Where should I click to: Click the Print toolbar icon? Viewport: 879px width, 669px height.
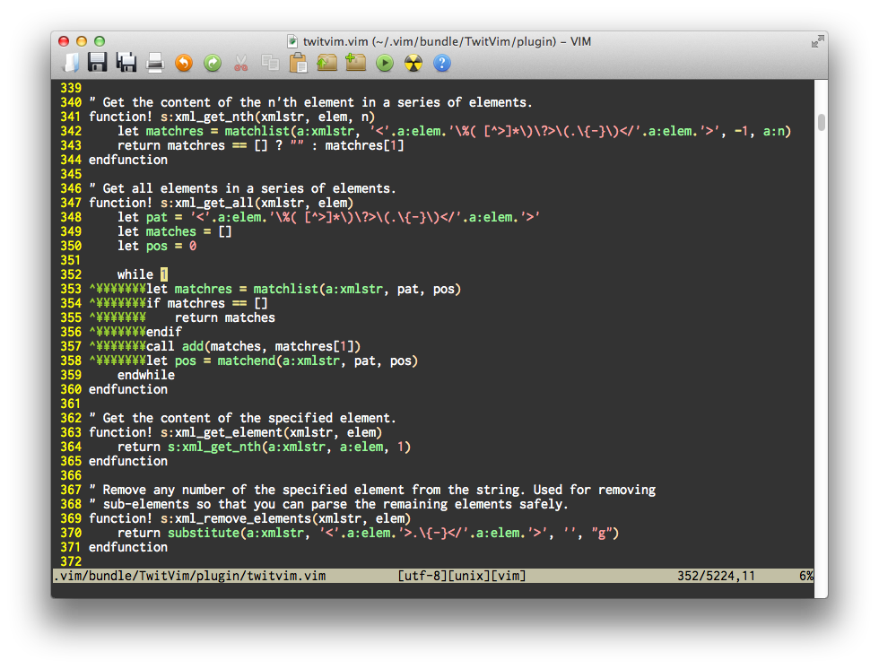click(155, 63)
